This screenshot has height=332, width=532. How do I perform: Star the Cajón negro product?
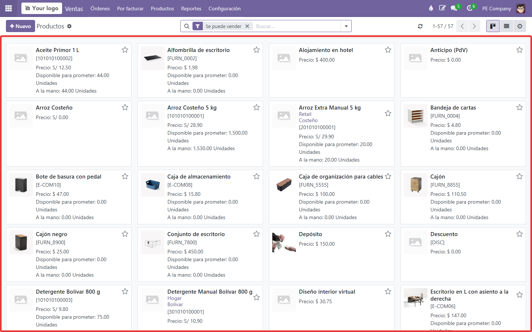pyautogui.click(x=125, y=234)
